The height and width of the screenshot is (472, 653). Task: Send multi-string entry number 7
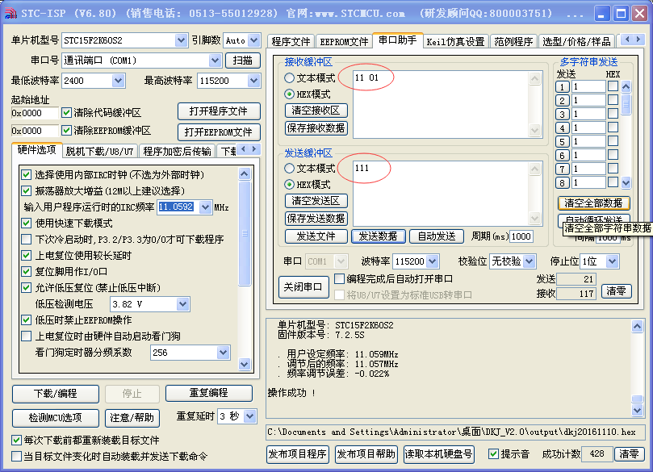(x=563, y=169)
